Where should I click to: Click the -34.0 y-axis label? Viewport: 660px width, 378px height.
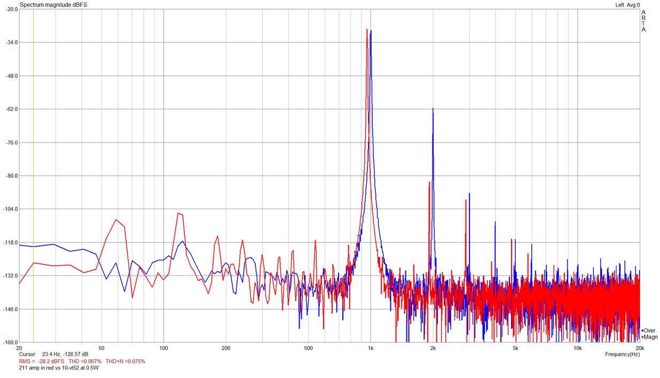(x=11, y=43)
